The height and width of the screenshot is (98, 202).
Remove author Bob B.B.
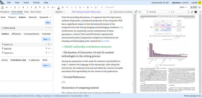pos(51,48)
